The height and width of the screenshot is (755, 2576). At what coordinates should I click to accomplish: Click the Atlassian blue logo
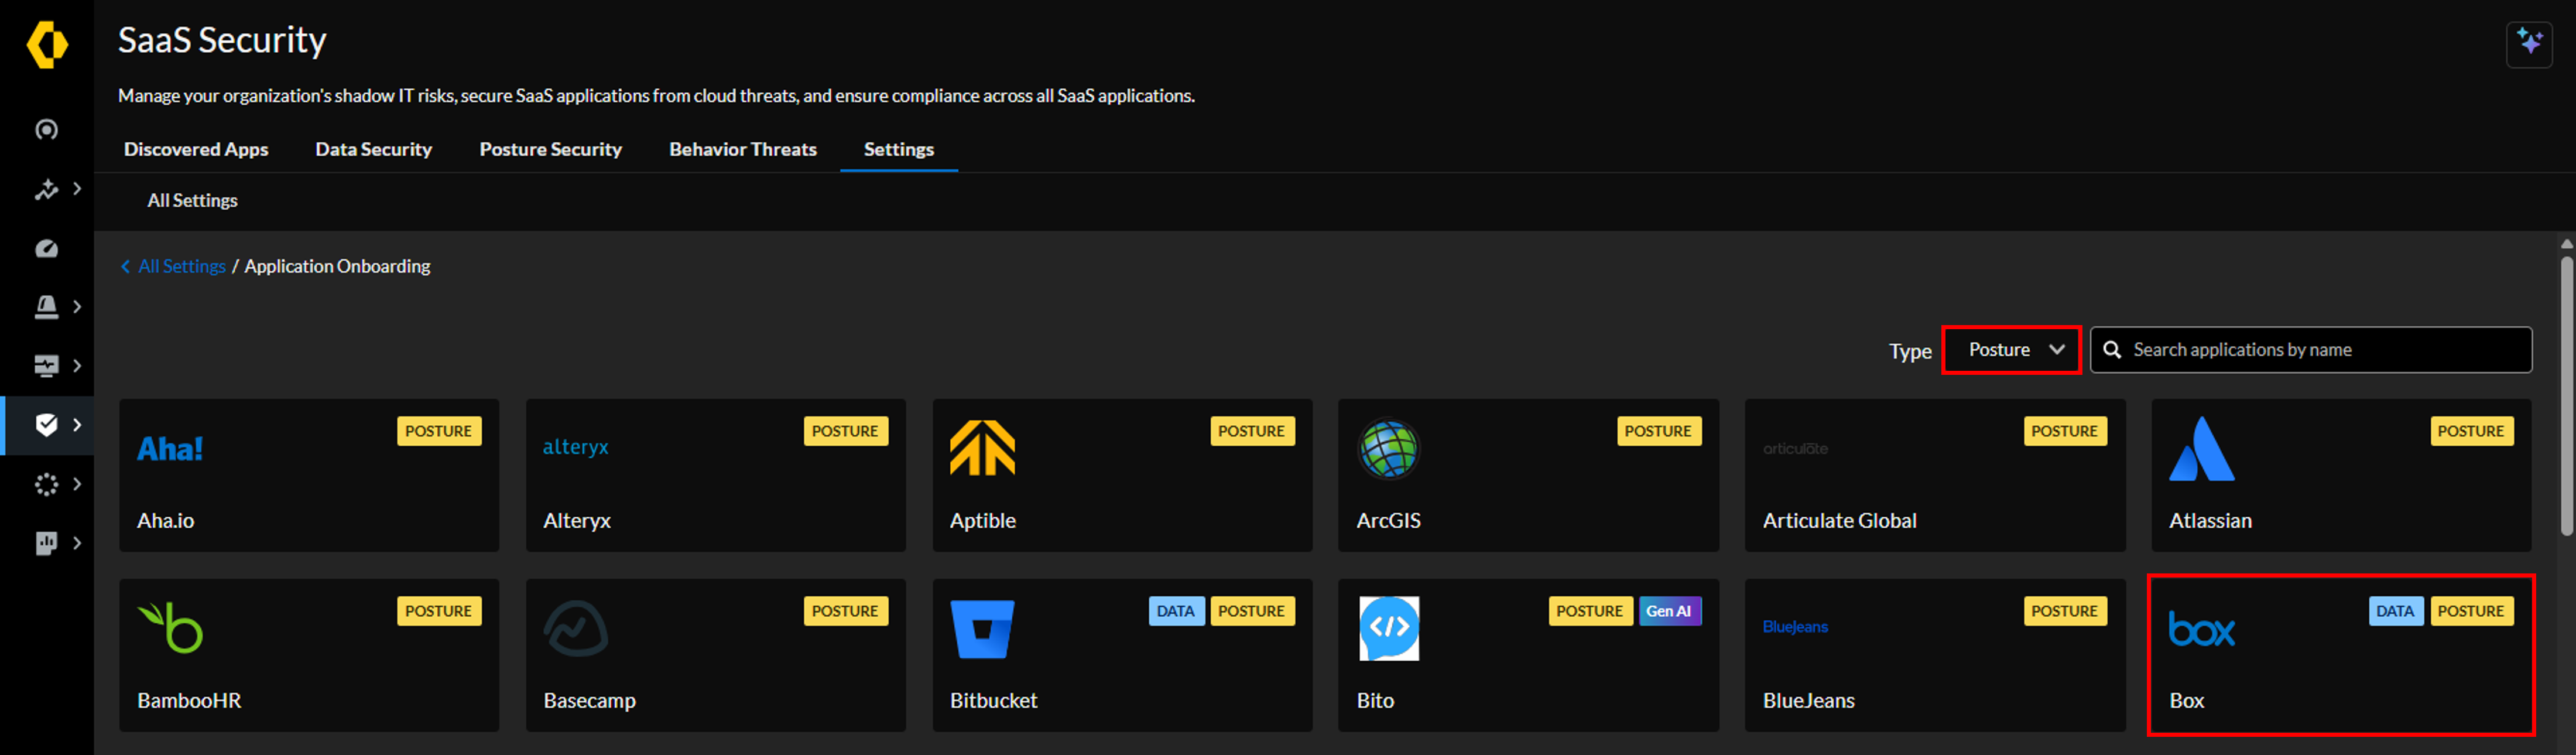[x=2201, y=449]
